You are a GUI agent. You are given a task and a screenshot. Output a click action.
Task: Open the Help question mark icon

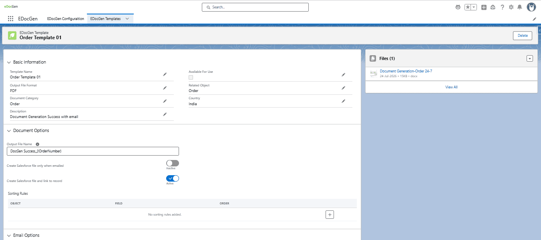pos(502,7)
